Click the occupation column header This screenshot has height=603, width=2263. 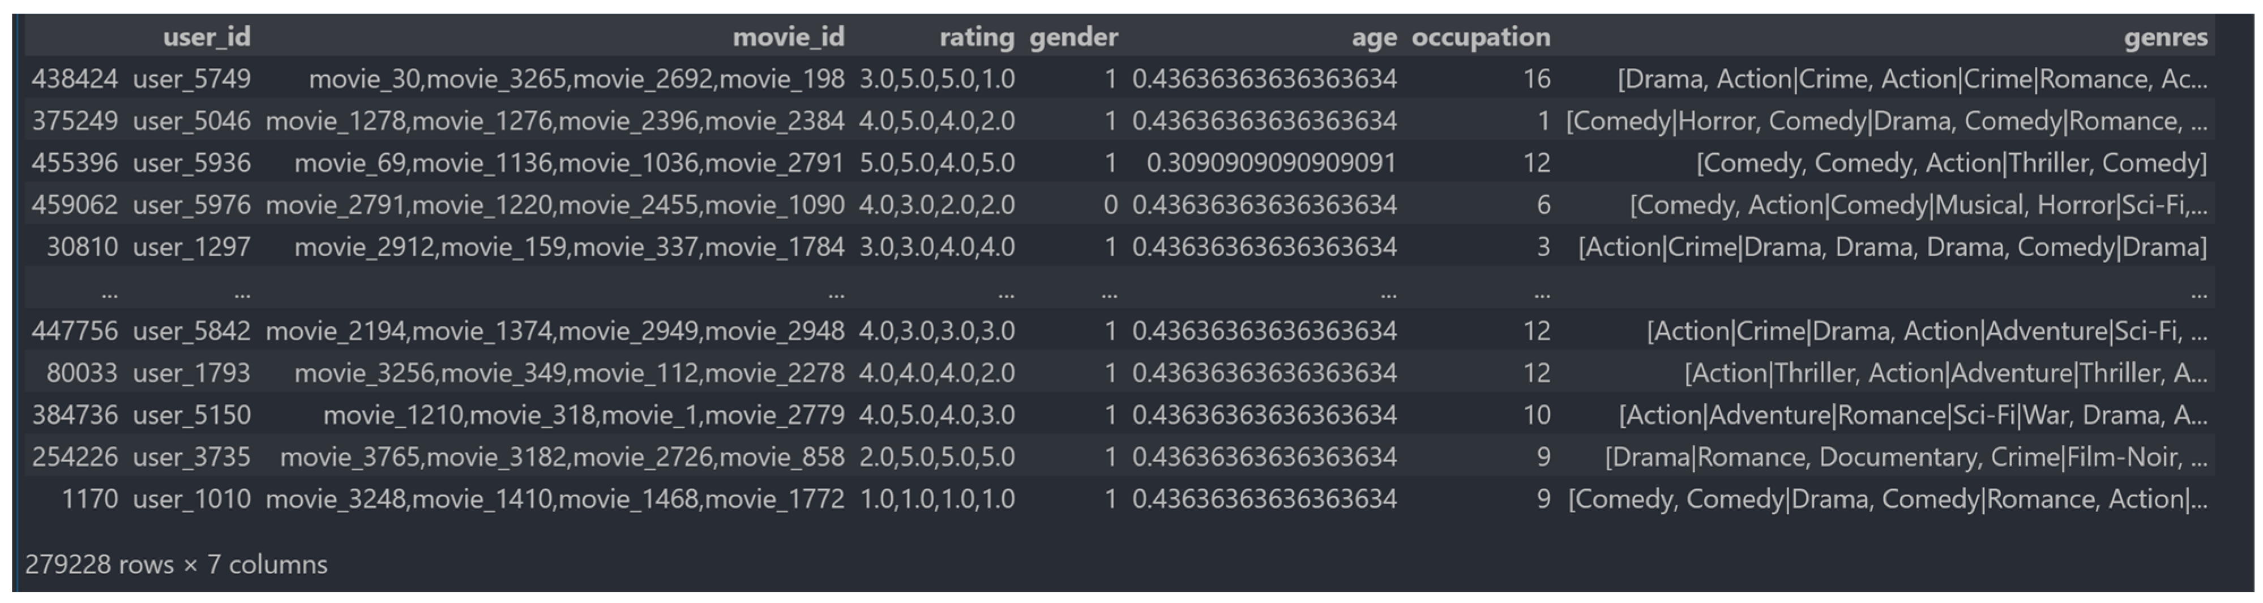click(1482, 38)
